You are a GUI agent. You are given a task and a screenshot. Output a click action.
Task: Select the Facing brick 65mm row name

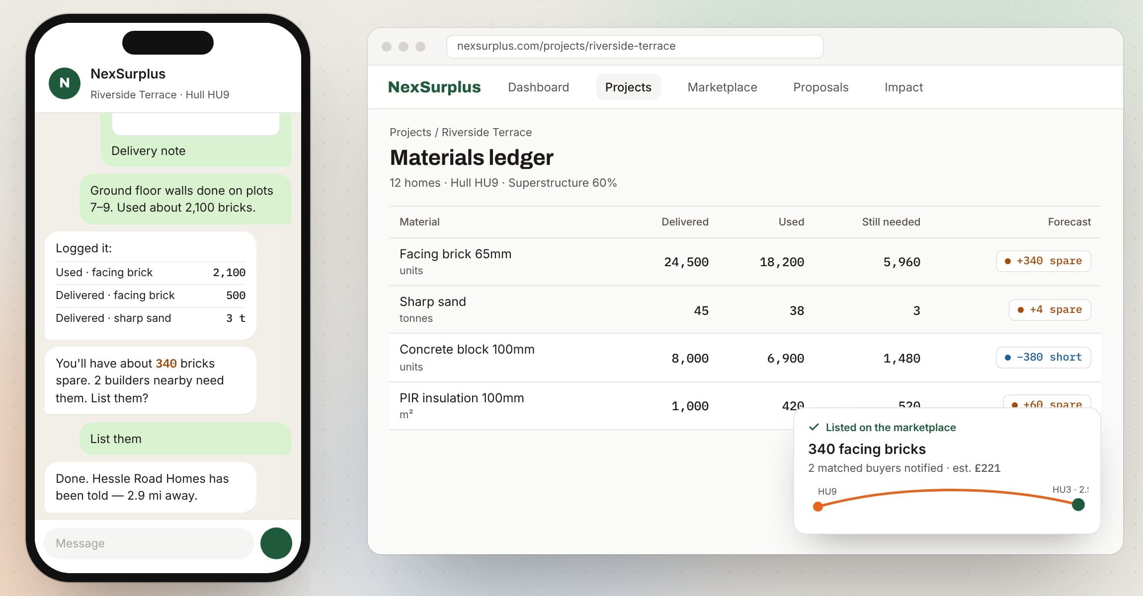[455, 254]
